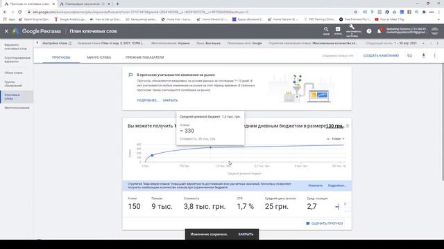Open the Местоположение Украина setting
This screenshot has width=444, height=249.
[x=171, y=43]
